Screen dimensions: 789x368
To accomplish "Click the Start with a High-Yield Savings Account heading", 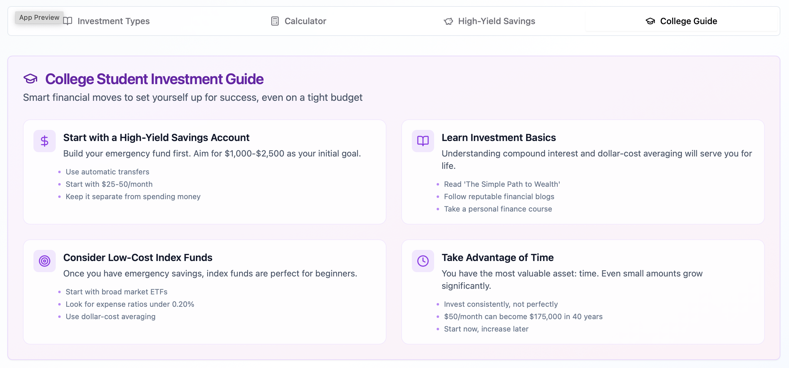I will click(x=156, y=138).
